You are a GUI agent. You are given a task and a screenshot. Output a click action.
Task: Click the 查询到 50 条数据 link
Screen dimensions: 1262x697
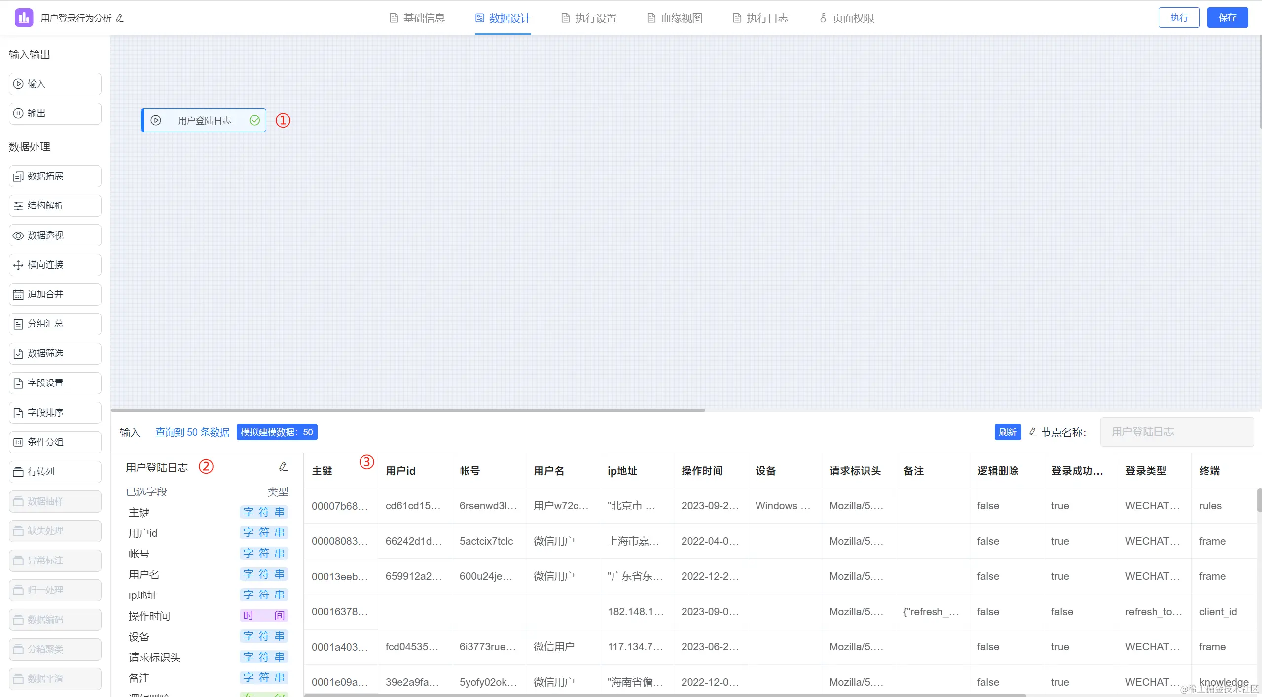click(x=192, y=432)
